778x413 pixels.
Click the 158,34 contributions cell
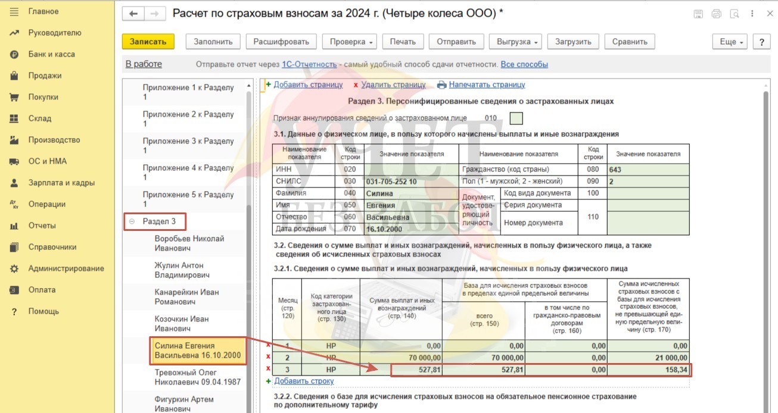(648, 370)
